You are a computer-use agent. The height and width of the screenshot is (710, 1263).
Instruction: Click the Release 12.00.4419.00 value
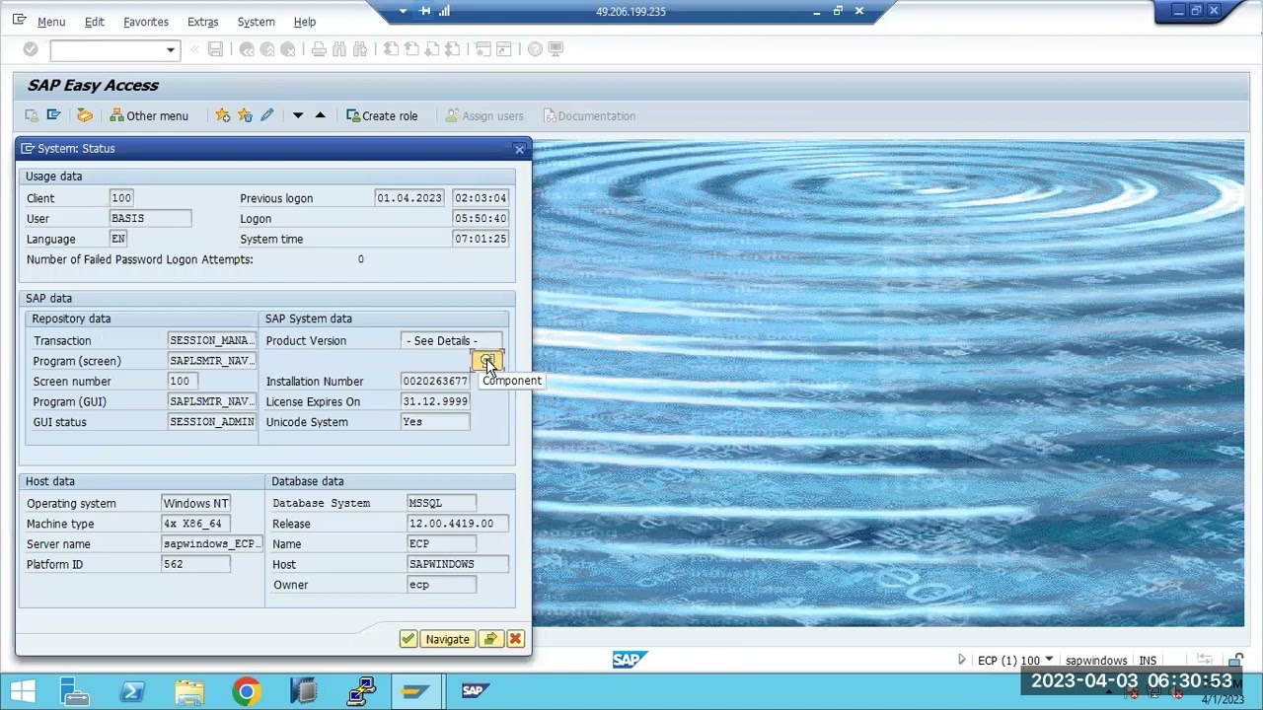[x=458, y=524]
